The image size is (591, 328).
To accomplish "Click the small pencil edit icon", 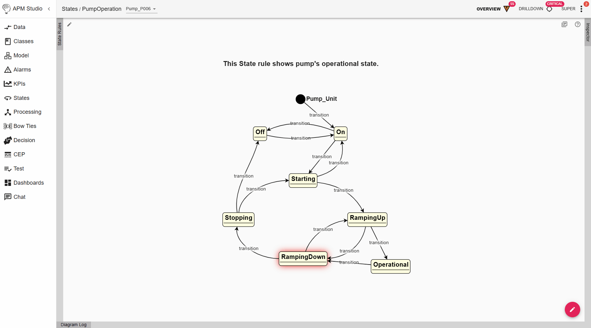I will [x=69, y=24].
